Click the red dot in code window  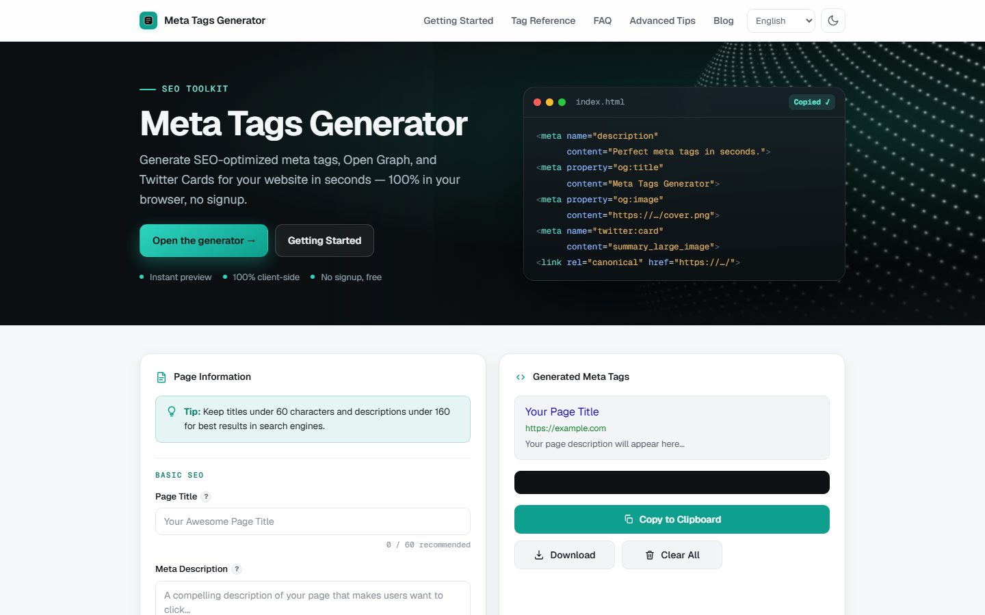pos(537,102)
